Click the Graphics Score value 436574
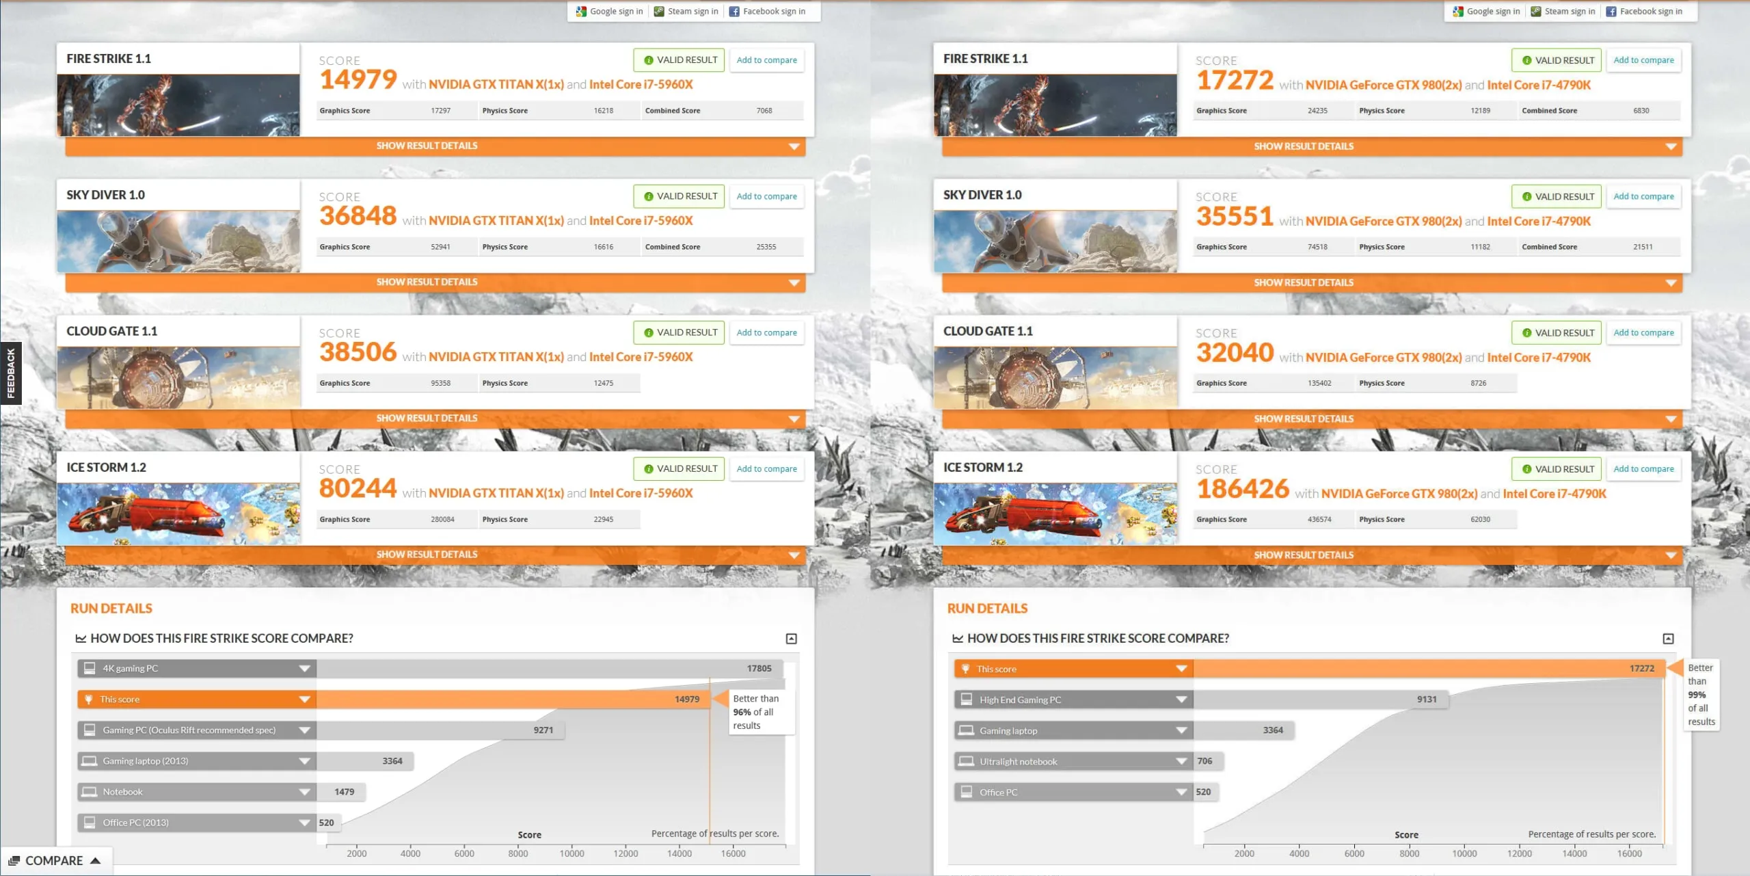The width and height of the screenshot is (1750, 876). coord(1319,520)
